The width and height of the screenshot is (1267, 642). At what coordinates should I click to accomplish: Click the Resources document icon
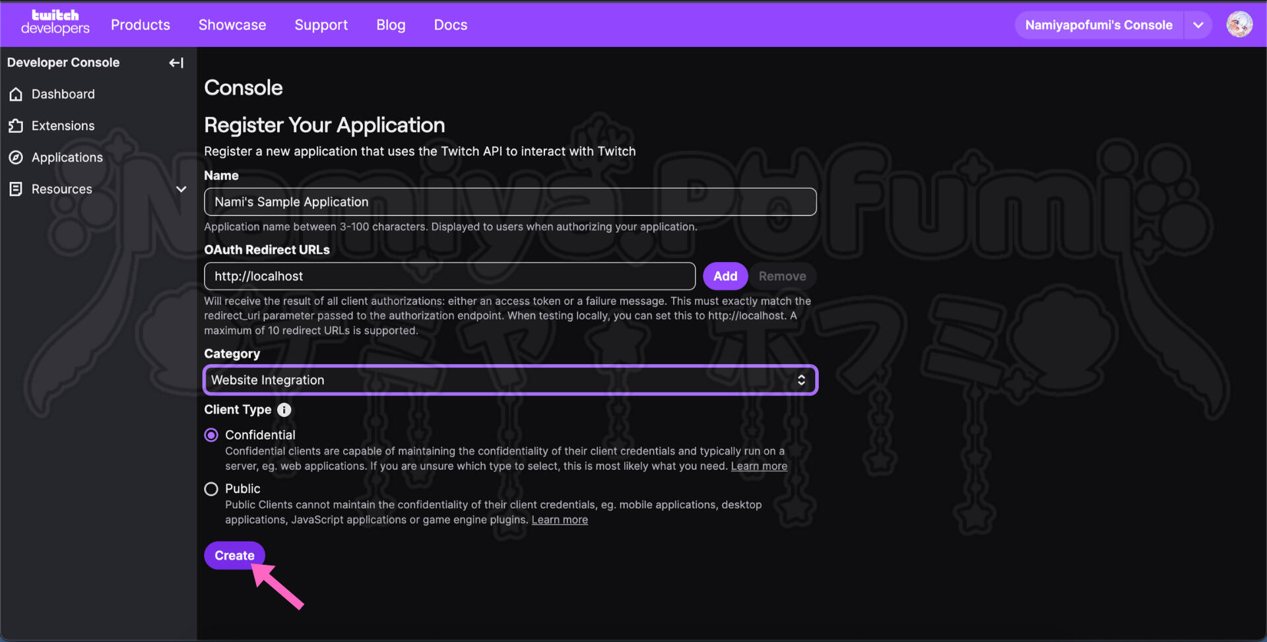[16, 189]
